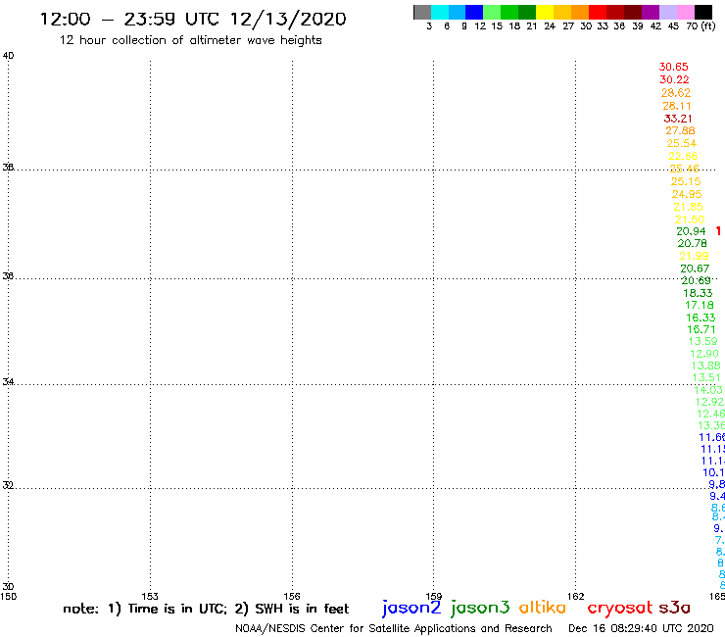The height and width of the screenshot is (637, 725).
Task: Select the yellow swatch in the color scale
Action: 545,12
